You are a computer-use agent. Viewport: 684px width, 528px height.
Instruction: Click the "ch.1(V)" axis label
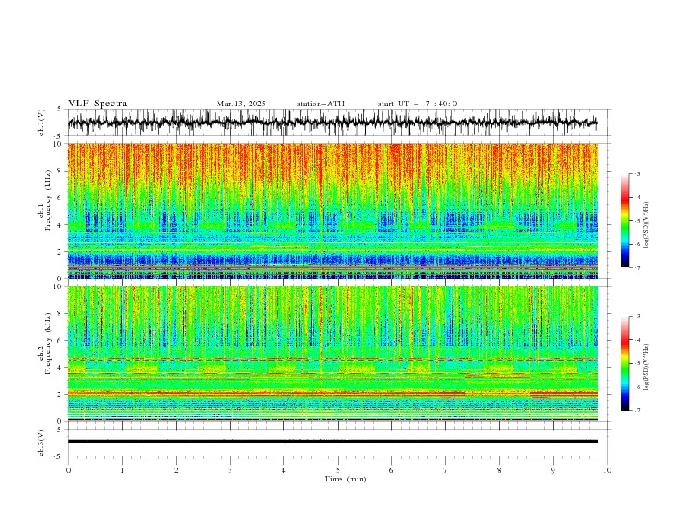[41, 123]
